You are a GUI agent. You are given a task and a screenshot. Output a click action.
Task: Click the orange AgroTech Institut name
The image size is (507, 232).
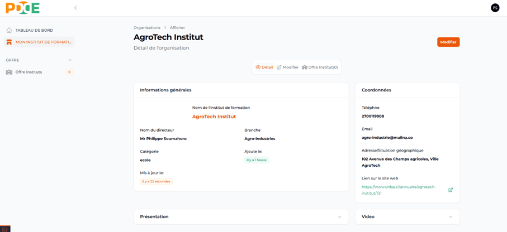pos(214,117)
